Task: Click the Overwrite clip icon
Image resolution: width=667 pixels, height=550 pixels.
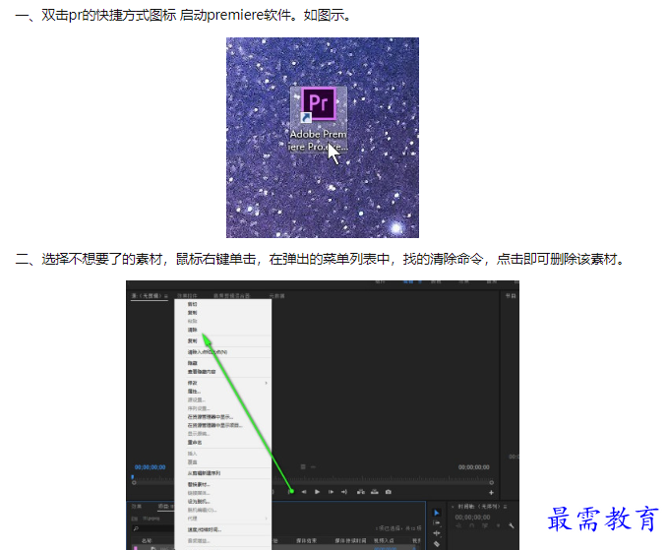Action: pyautogui.click(x=375, y=492)
